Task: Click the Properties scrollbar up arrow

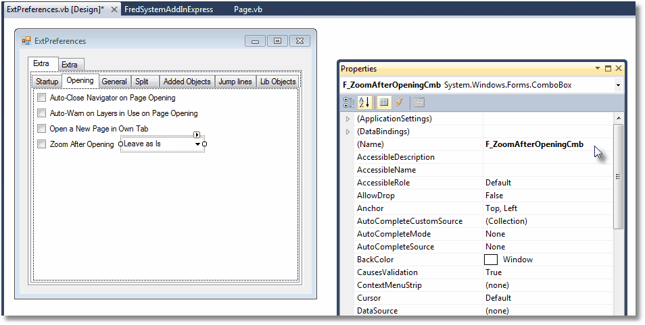Action: [618, 119]
